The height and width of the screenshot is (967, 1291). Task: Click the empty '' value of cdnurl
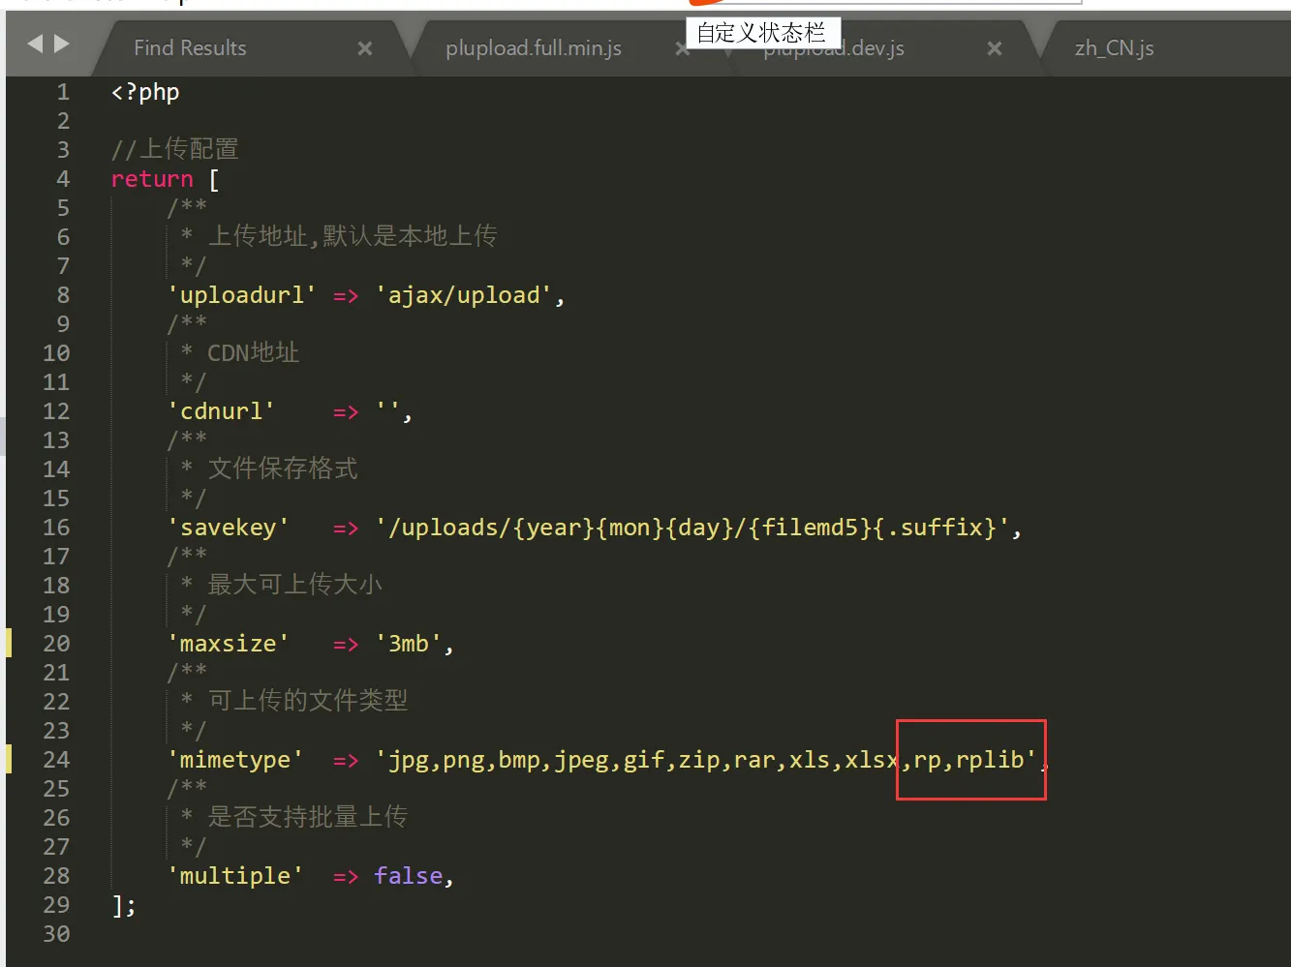pos(387,410)
